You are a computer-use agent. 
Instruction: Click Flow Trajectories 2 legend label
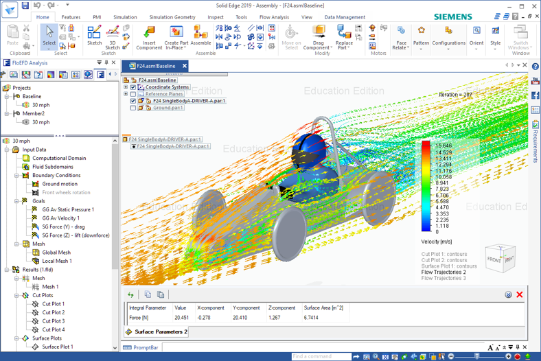tap(444, 272)
